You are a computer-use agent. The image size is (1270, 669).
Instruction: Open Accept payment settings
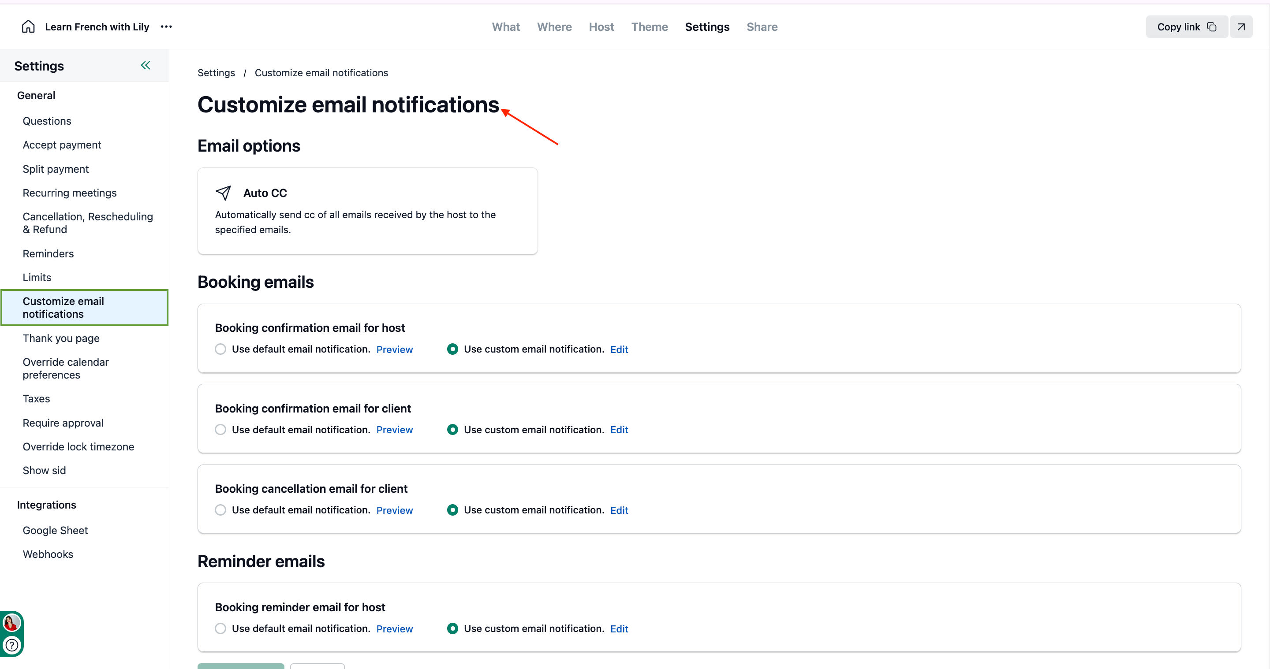tap(62, 145)
